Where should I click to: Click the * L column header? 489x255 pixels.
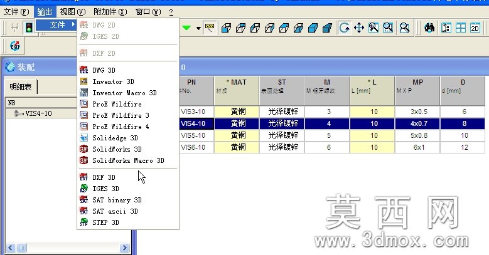pyautogui.click(x=372, y=91)
